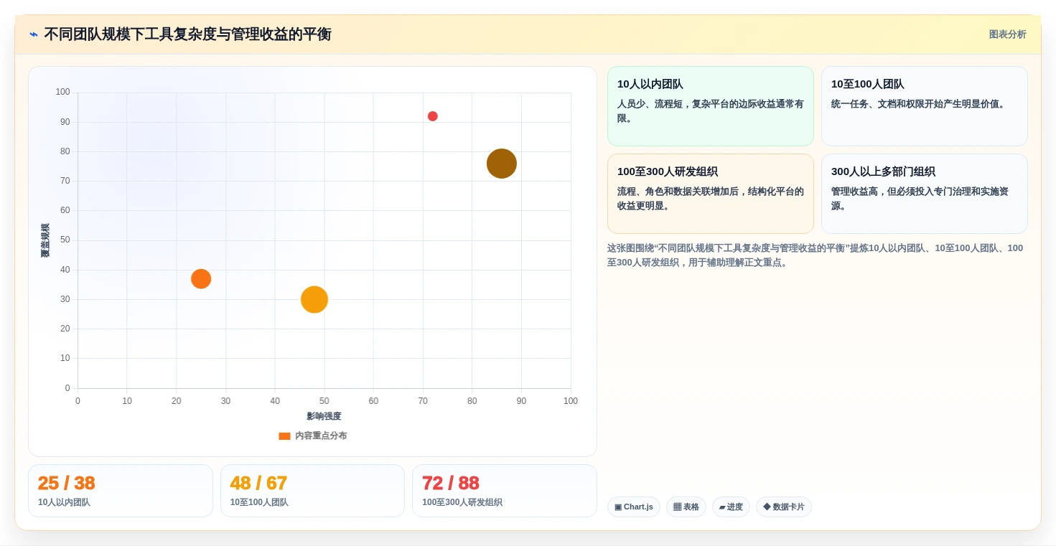Click the description 统一任务、文档和权限开始产生明显价值
This screenshot has width=1056, height=546.
[x=920, y=104]
